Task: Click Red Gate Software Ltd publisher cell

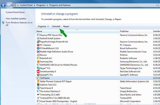Action: tap(130, 72)
